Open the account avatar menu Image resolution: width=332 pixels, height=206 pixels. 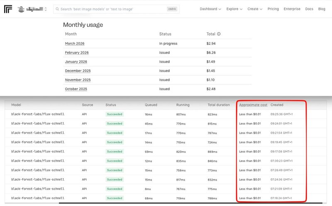pos(21,9)
